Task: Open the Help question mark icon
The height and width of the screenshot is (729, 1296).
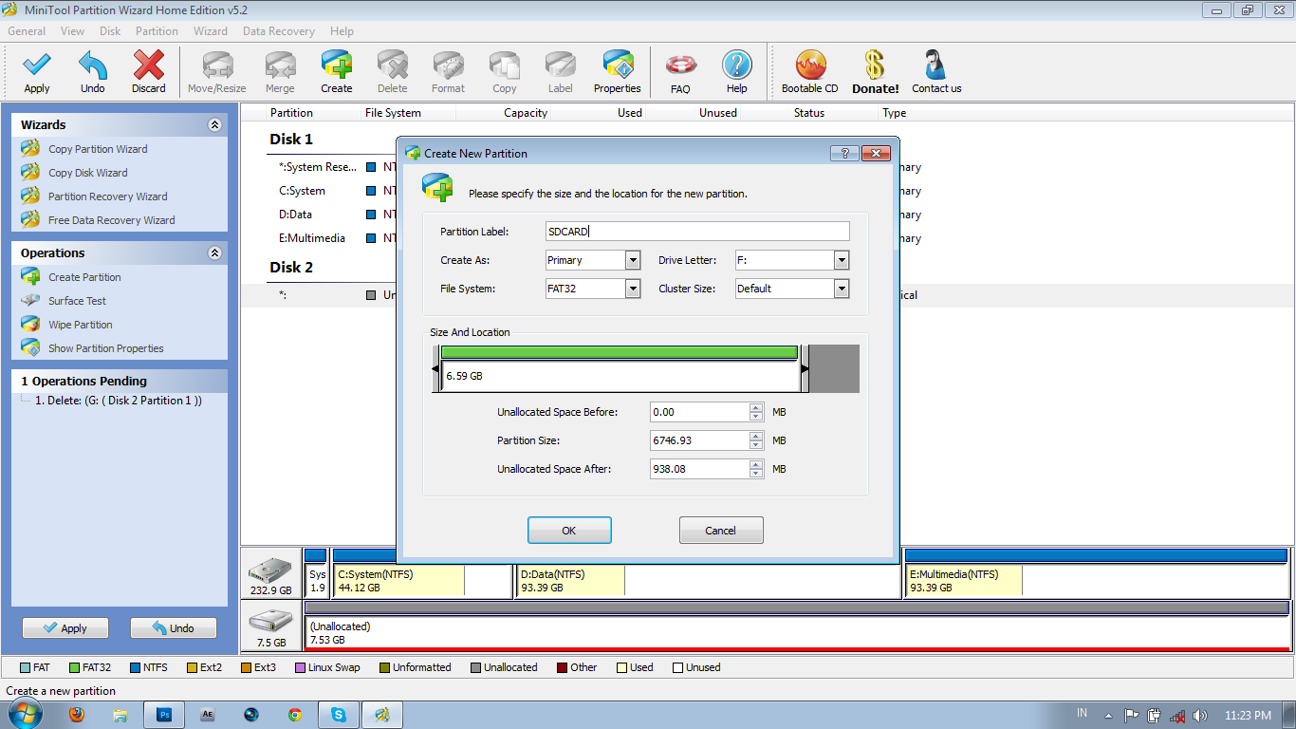Action: point(737,65)
